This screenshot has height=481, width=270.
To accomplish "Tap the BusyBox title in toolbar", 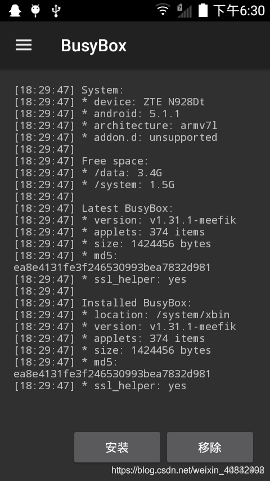I will click(x=93, y=46).
